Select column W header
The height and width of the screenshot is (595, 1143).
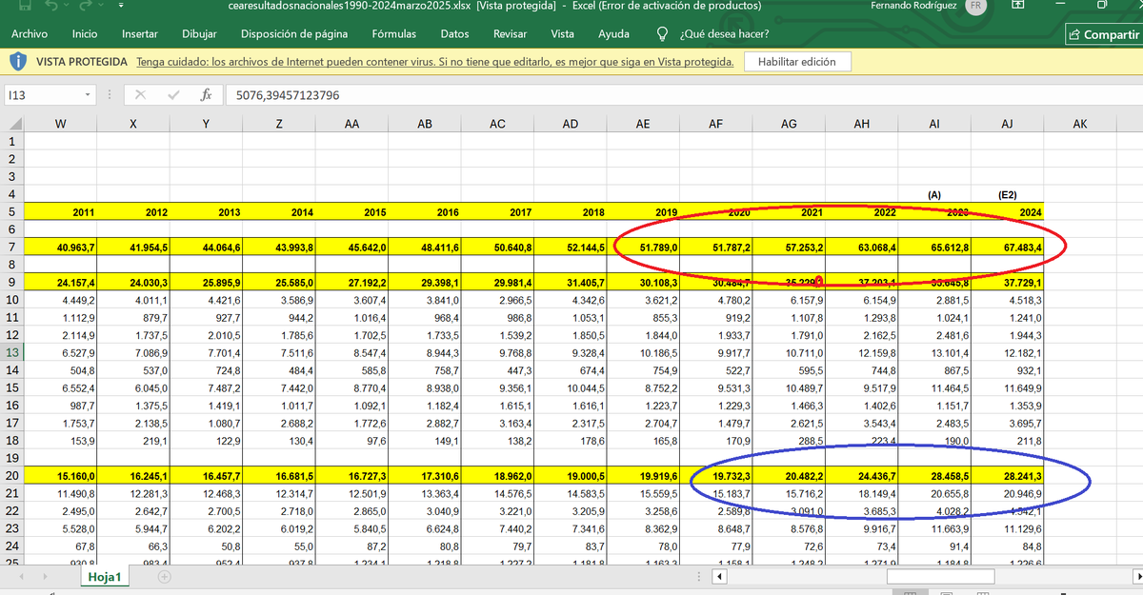click(61, 124)
